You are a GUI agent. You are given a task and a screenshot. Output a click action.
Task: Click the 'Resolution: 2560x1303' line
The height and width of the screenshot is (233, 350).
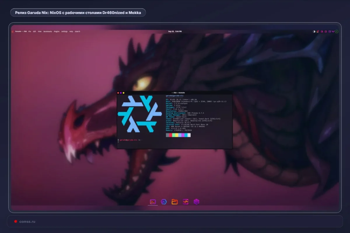[177, 111]
